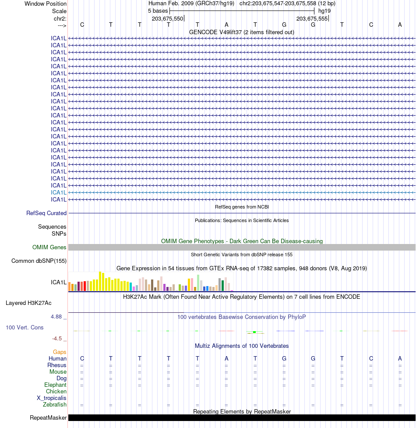The height and width of the screenshot is (428, 416).
Task: Select the Scale label in the ruler
Action: pyautogui.click(x=59, y=11)
